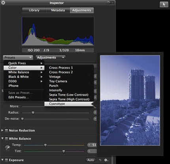The height and width of the screenshot is (164, 170).
Task: Click the Radius slider handle
Action: [33, 113]
